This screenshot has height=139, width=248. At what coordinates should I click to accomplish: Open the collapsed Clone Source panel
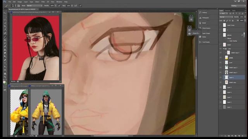(206, 28)
